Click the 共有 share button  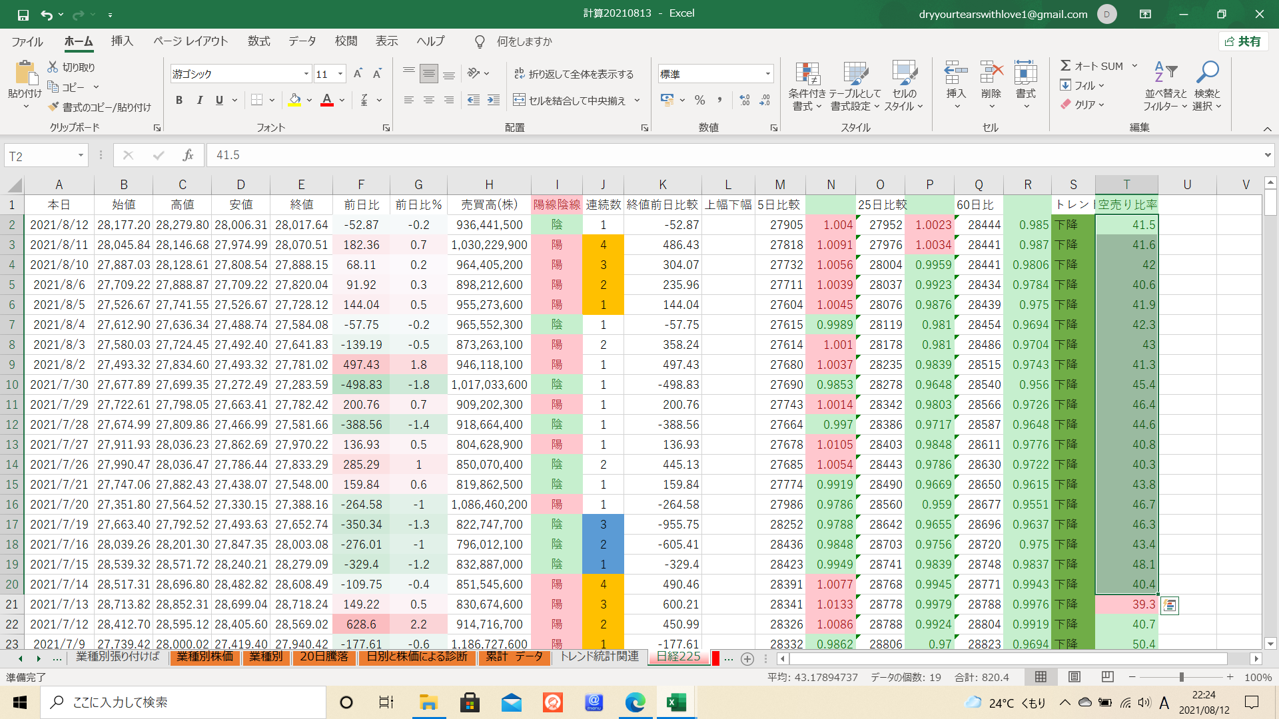point(1243,41)
